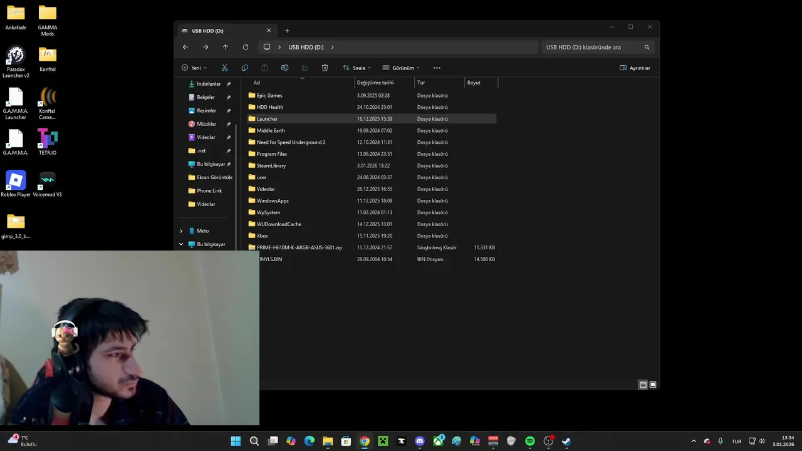This screenshot has width=802, height=451.
Task: Open Resimler in navigation pane
Action: pos(206,111)
